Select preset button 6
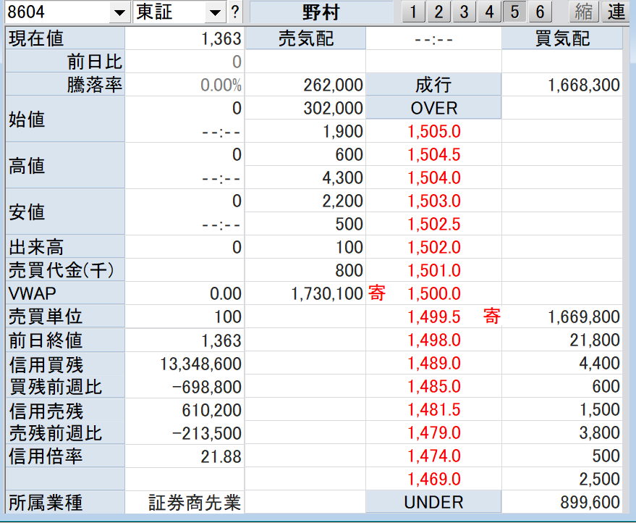This screenshot has width=636, height=523. [540, 12]
